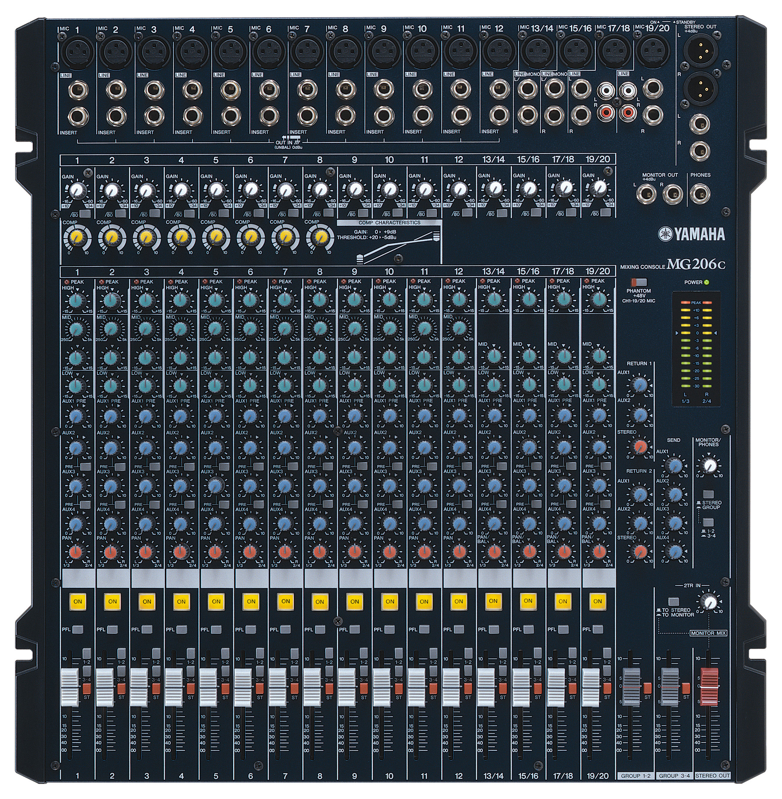Toggle the PHANTOM +48V switch
Viewport: 782px width, 799px height.
click(639, 282)
